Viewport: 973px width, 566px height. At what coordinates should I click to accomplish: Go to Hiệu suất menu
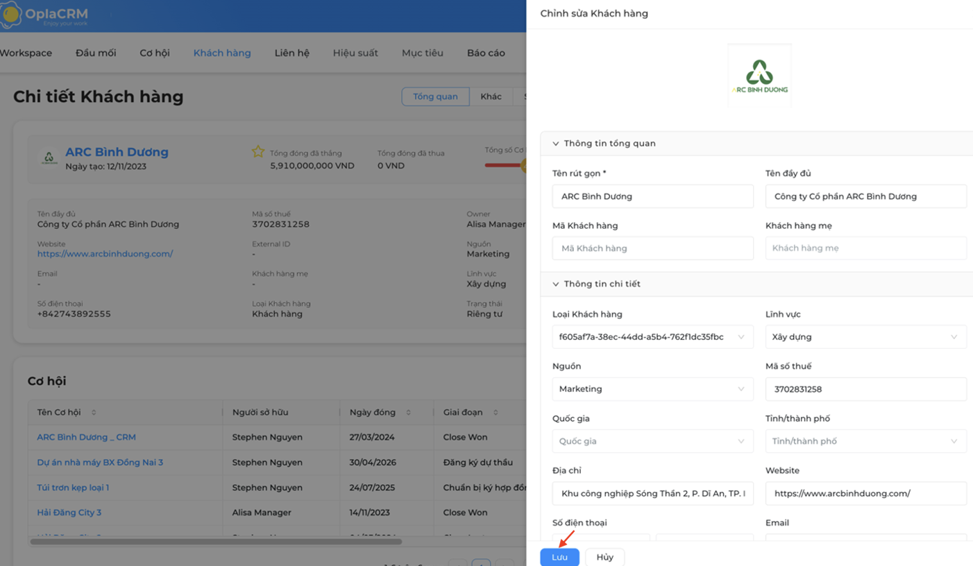coord(355,53)
